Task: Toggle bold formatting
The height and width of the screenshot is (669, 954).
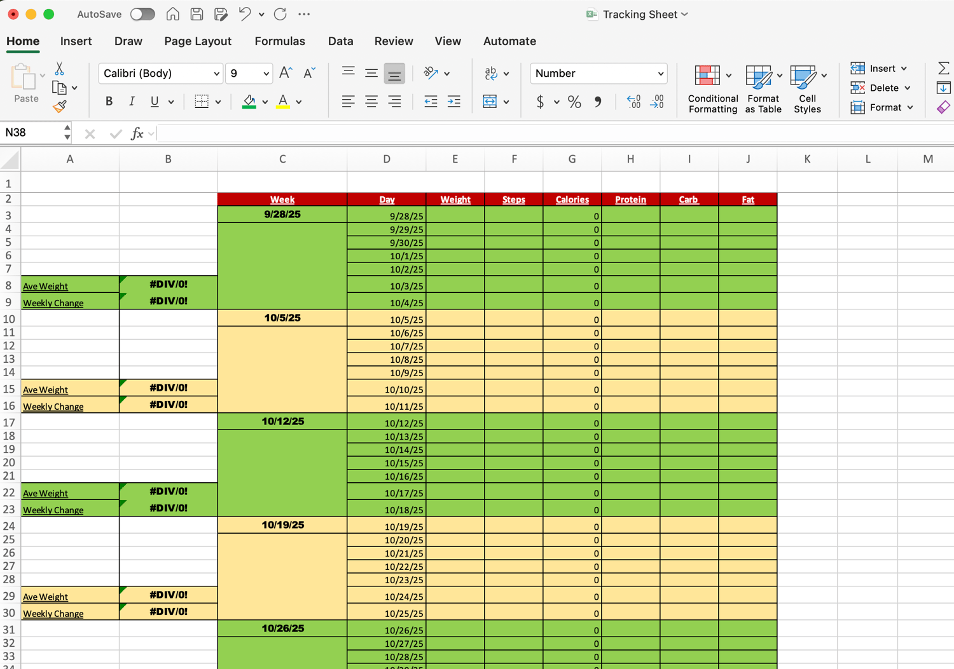Action: [109, 101]
